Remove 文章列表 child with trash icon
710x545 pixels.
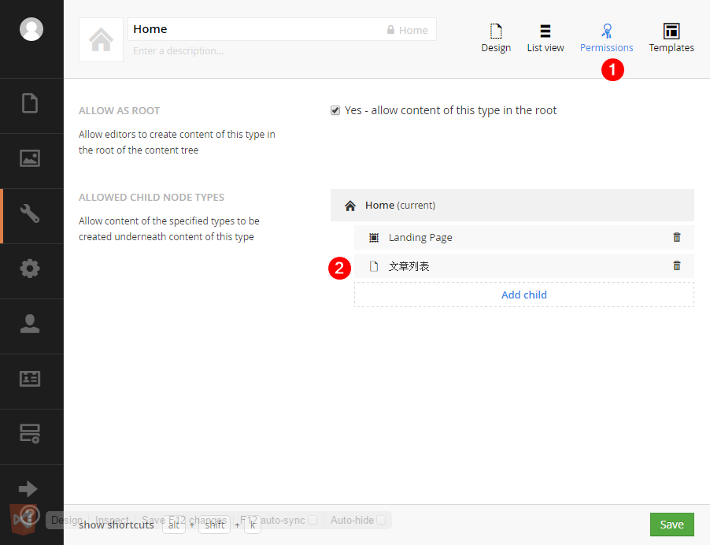click(676, 265)
